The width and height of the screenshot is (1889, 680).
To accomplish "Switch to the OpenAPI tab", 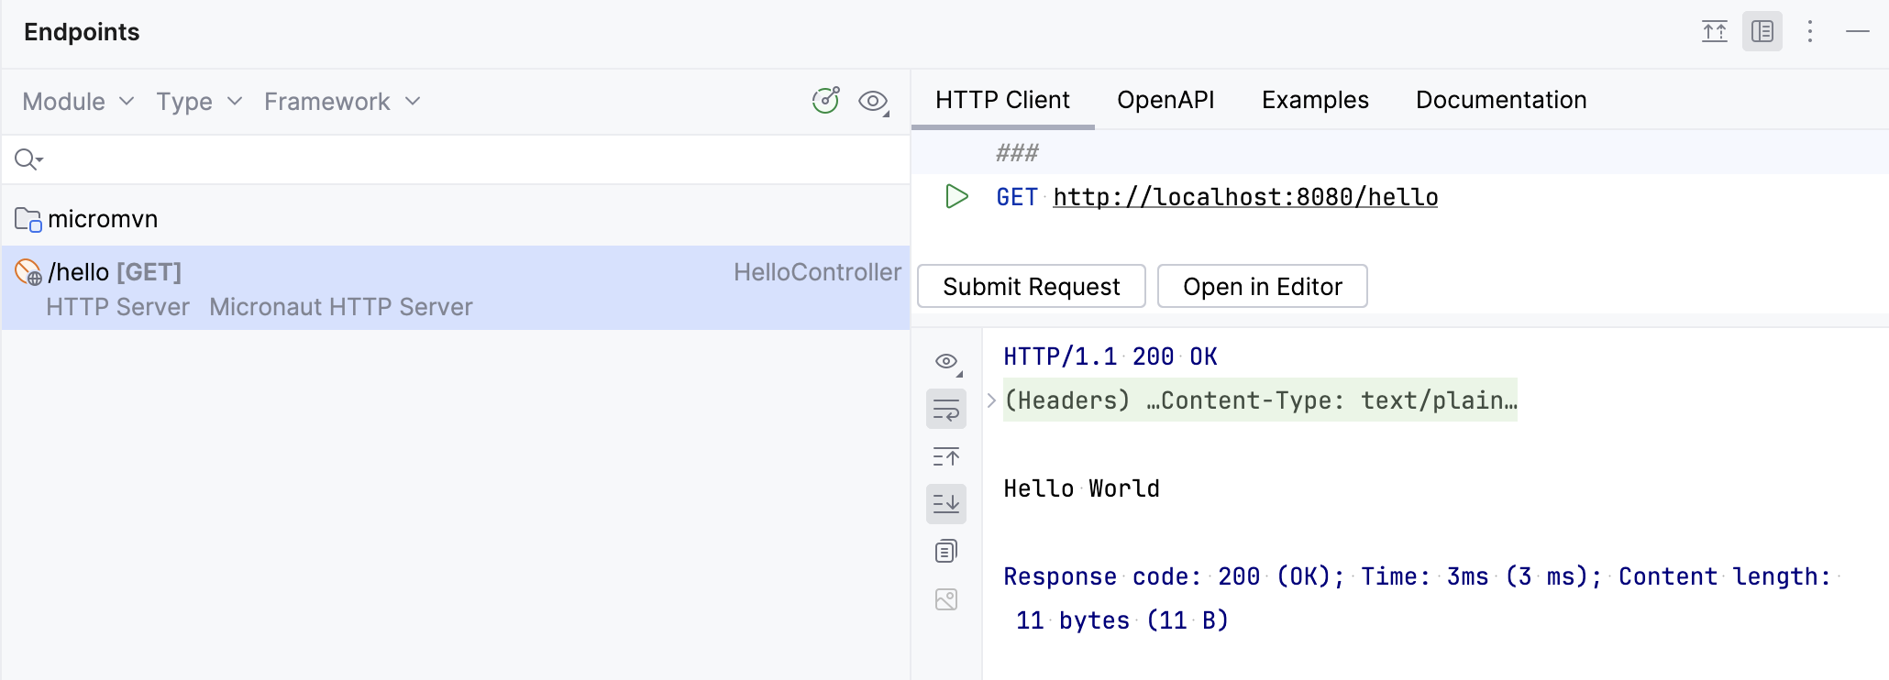I will coord(1165,100).
